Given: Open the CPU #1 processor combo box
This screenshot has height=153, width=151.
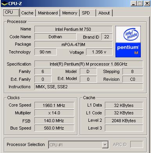Looking at the screenshot, I should [78, 145].
